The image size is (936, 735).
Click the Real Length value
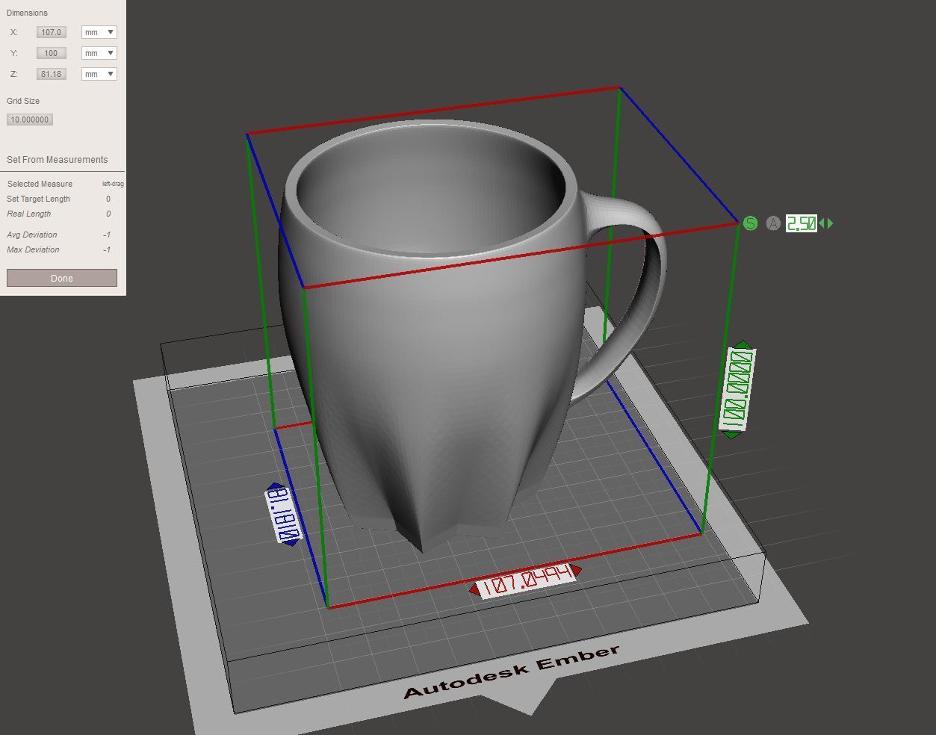click(x=108, y=214)
